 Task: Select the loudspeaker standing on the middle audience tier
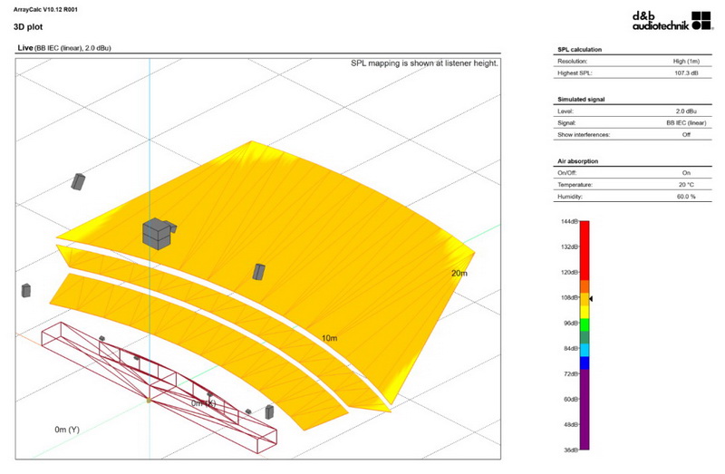(x=259, y=272)
